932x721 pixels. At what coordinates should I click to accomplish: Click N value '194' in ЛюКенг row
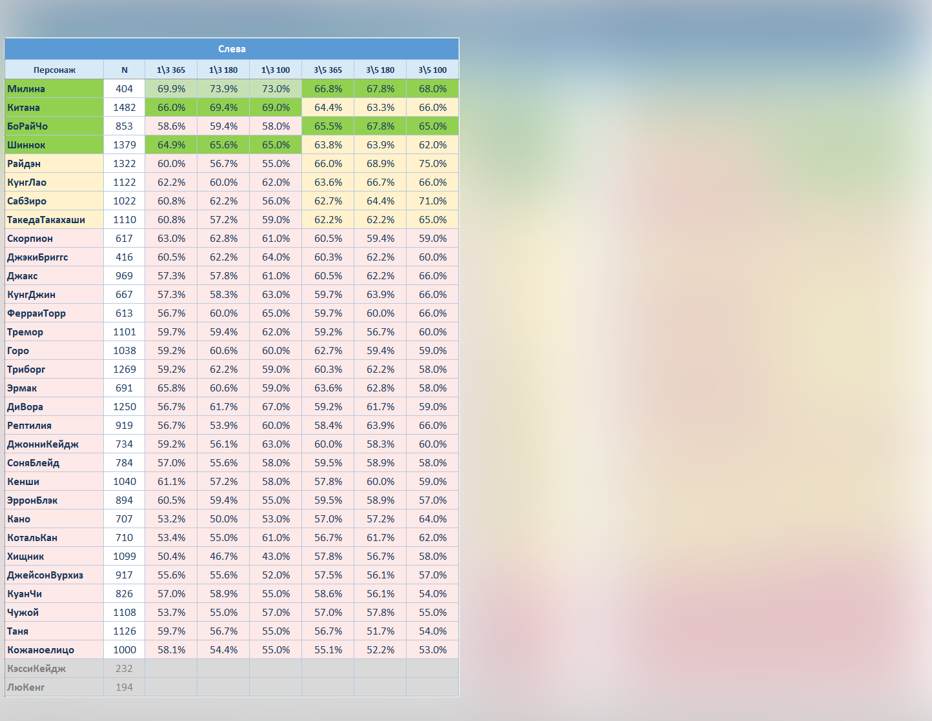click(x=125, y=687)
